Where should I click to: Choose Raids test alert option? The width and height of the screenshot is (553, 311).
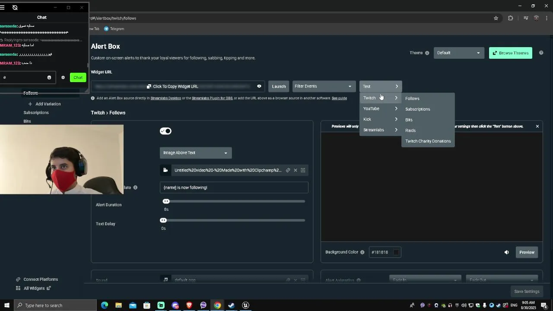(410, 130)
